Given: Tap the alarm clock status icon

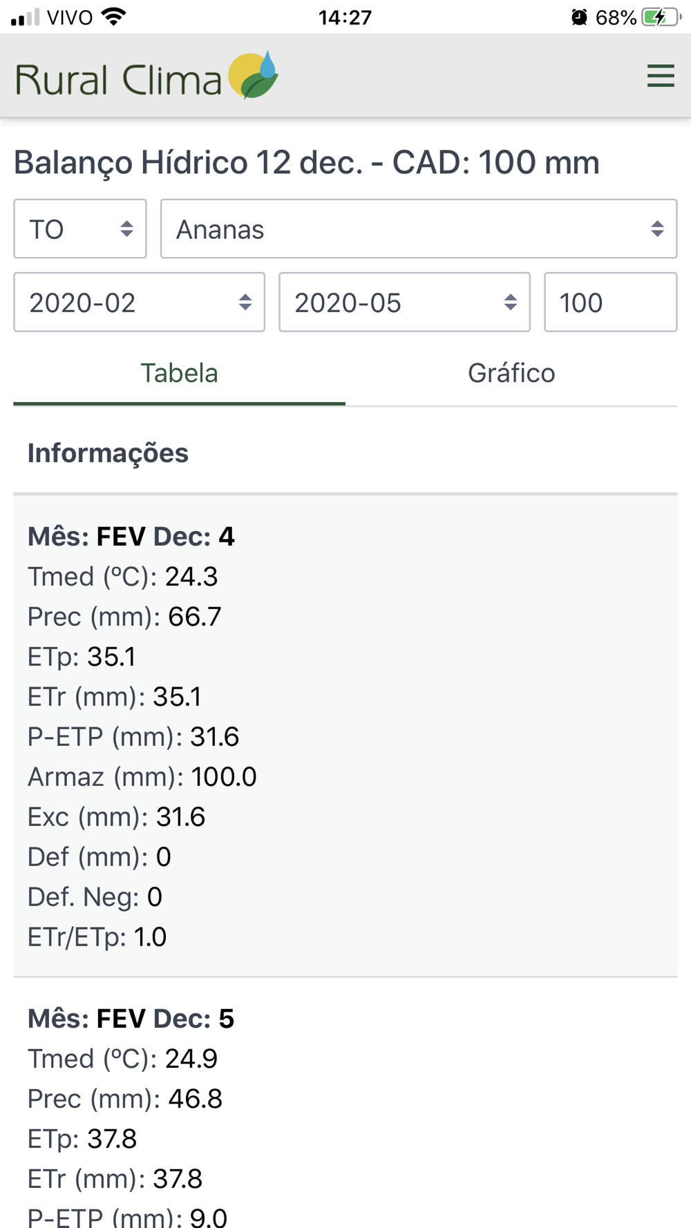Looking at the screenshot, I should (579, 17).
